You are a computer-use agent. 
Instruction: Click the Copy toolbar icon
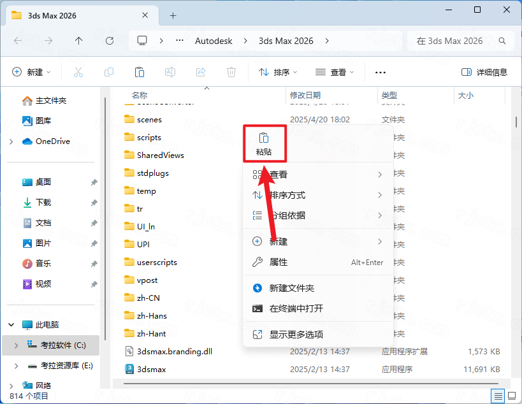[109, 72]
